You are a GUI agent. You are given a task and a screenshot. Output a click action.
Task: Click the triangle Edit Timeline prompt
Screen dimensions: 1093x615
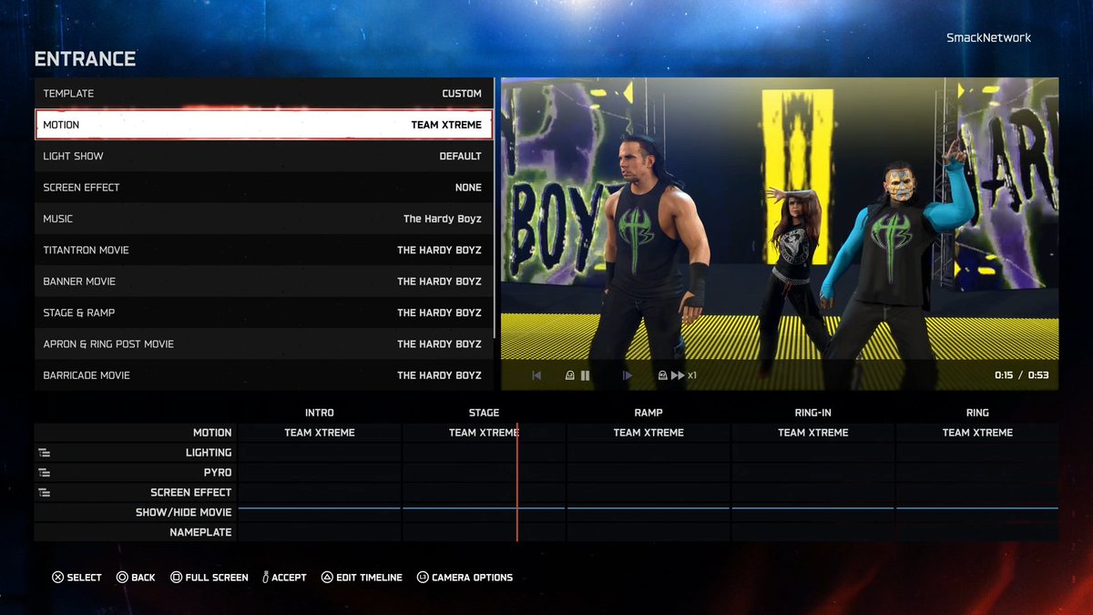point(362,578)
